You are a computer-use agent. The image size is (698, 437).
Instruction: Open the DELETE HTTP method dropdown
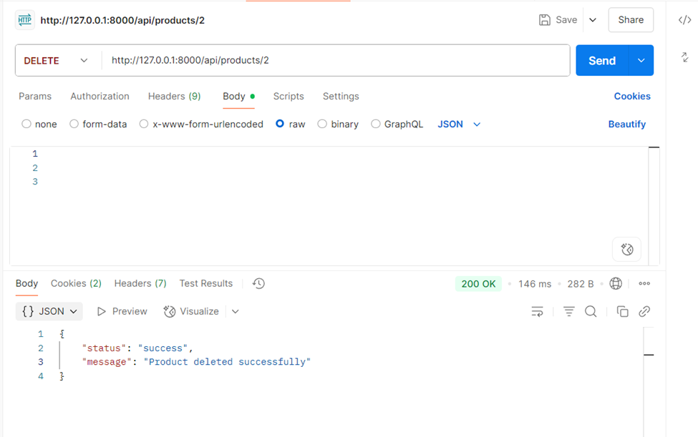56,61
